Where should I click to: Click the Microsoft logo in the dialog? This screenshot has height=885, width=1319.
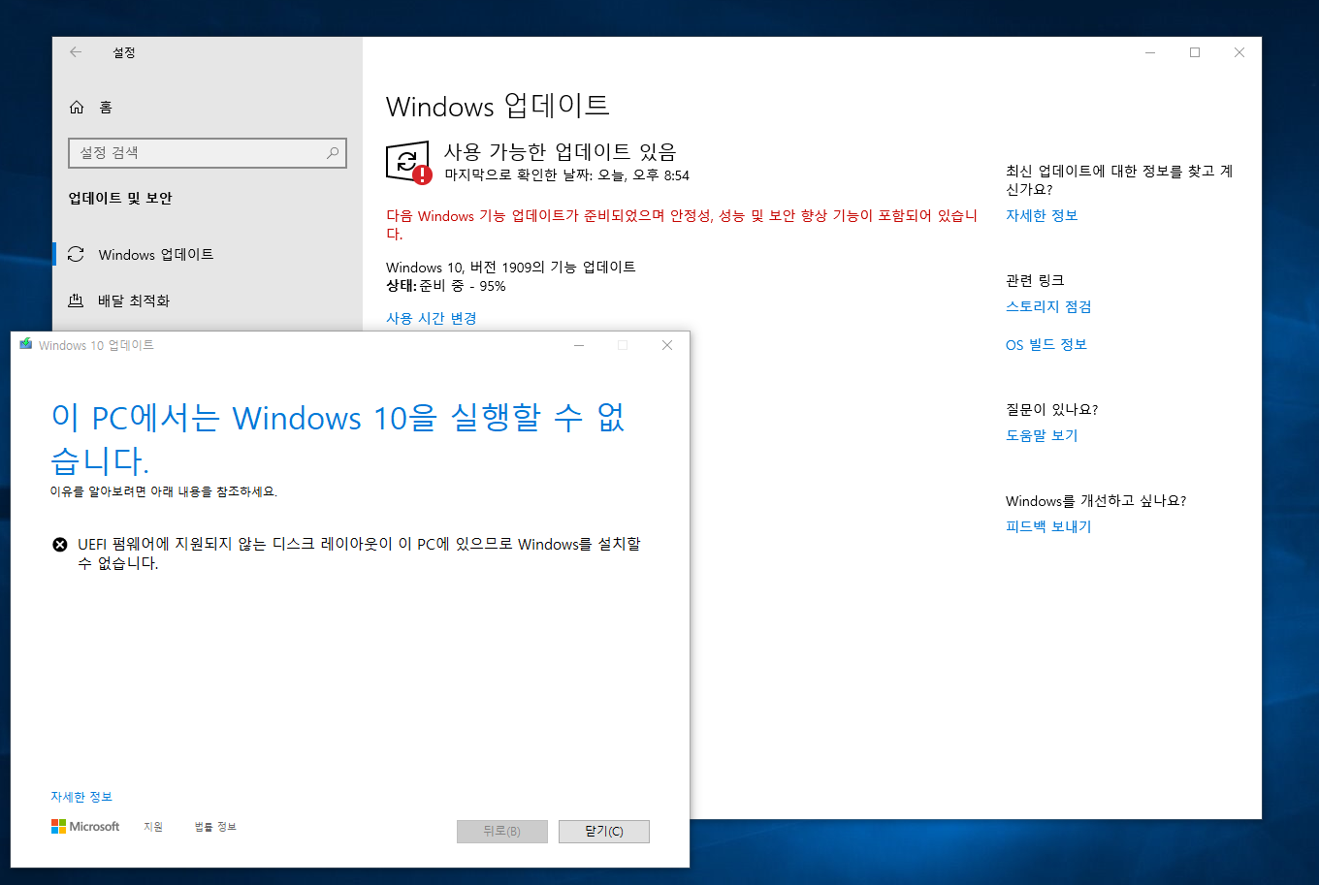85,827
